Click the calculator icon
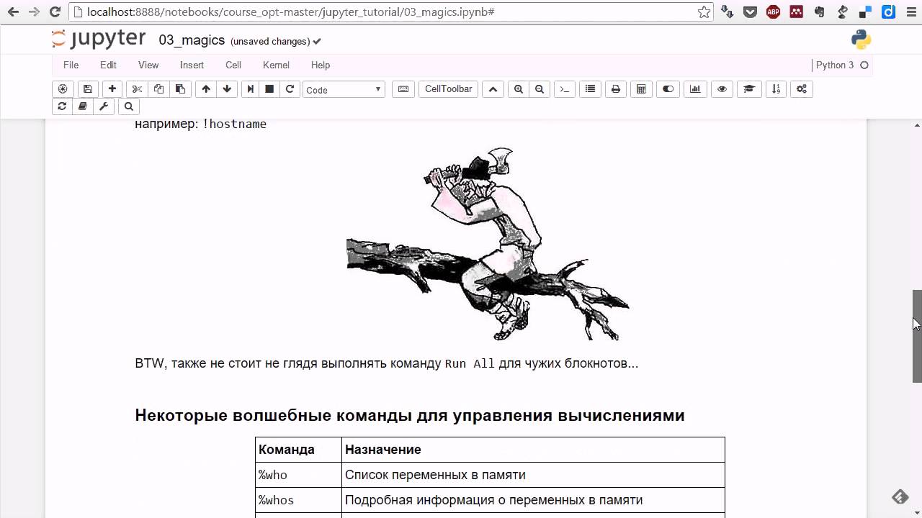 641,89
